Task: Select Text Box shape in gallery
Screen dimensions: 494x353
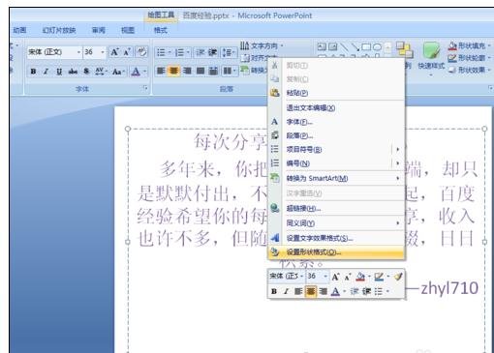Action: point(322,47)
